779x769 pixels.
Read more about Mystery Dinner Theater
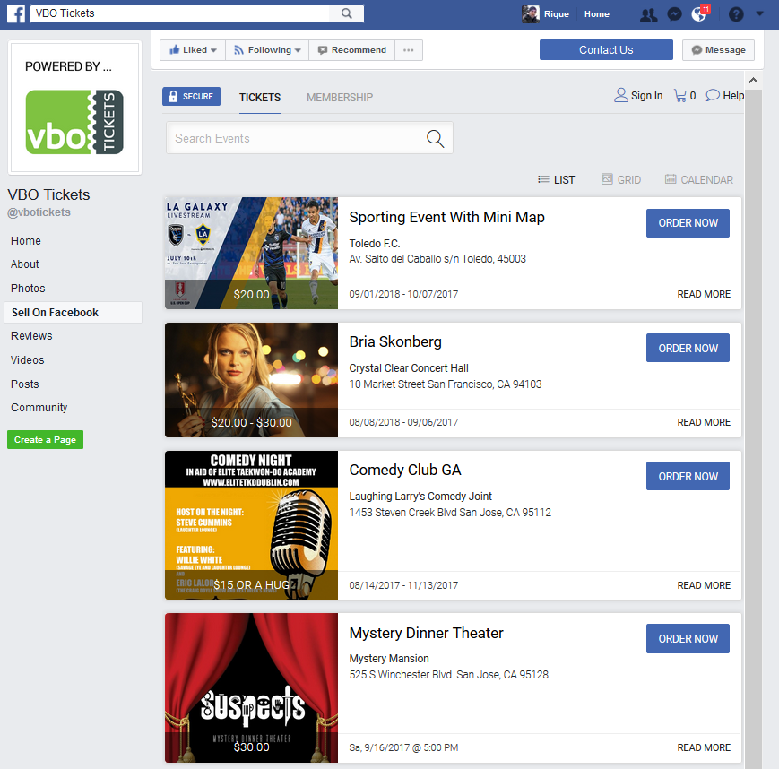point(704,747)
